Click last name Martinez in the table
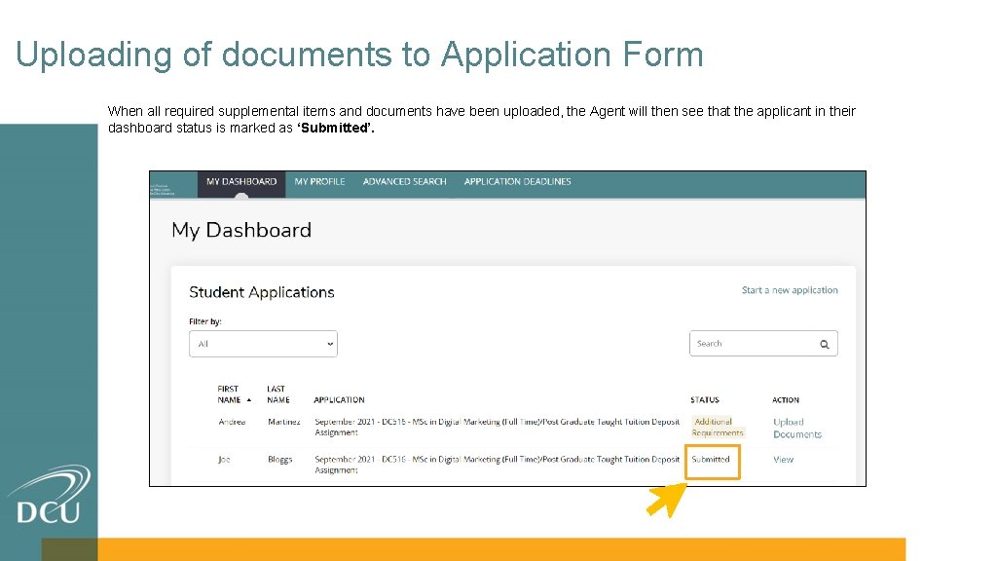The image size is (997, 561). [x=283, y=422]
